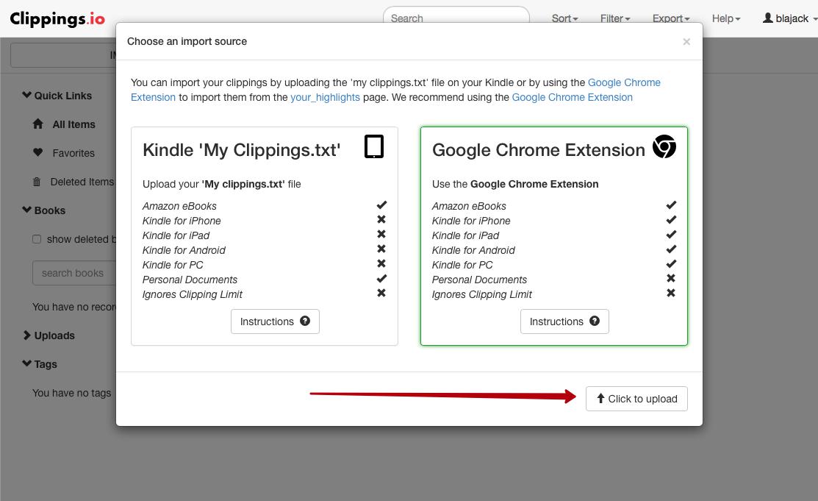Click the top Search field
This screenshot has height=501, width=818.
[x=456, y=18]
